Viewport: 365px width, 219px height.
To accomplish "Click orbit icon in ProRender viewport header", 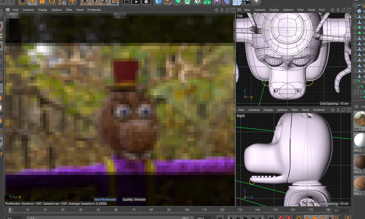I will (x=227, y=10).
